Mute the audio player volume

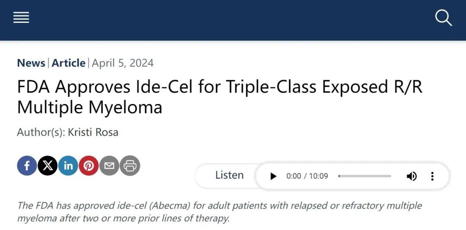click(412, 176)
